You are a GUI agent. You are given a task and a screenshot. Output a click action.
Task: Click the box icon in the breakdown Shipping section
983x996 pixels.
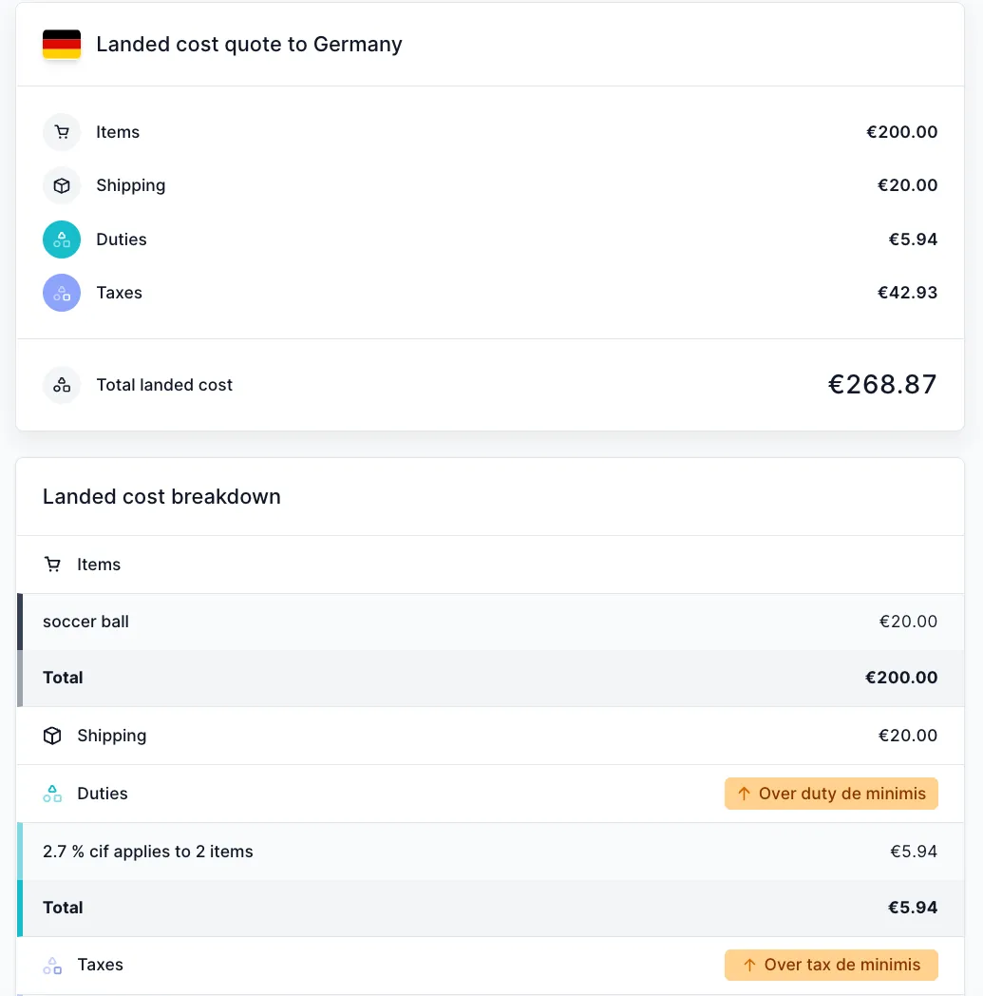click(53, 736)
